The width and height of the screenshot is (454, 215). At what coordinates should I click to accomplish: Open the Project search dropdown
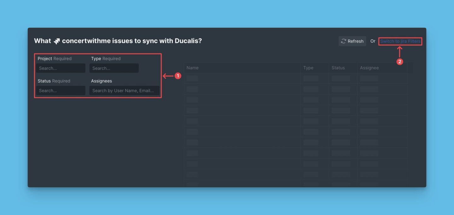pyautogui.click(x=61, y=68)
